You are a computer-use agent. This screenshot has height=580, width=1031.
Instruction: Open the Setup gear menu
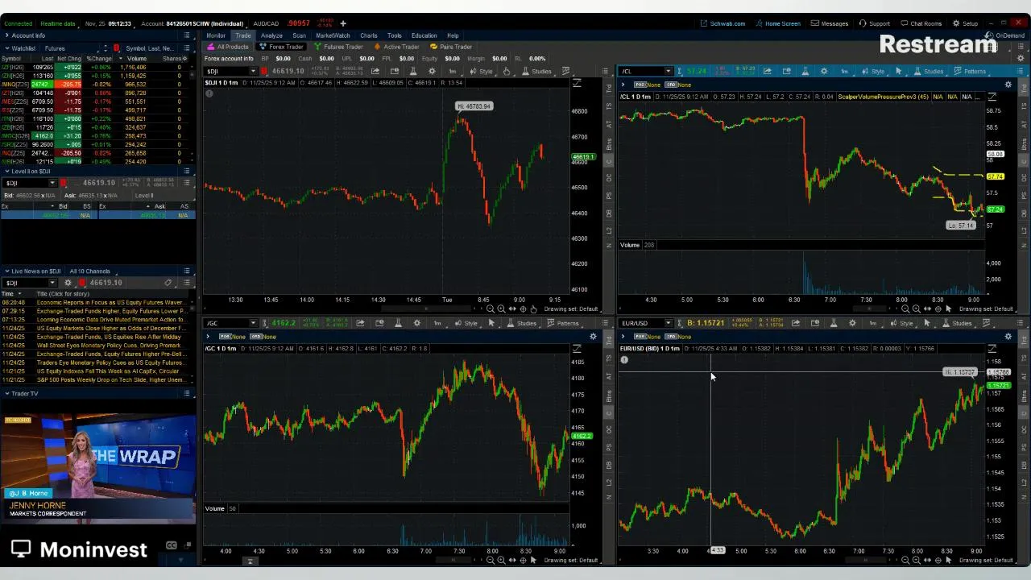(x=965, y=23)
